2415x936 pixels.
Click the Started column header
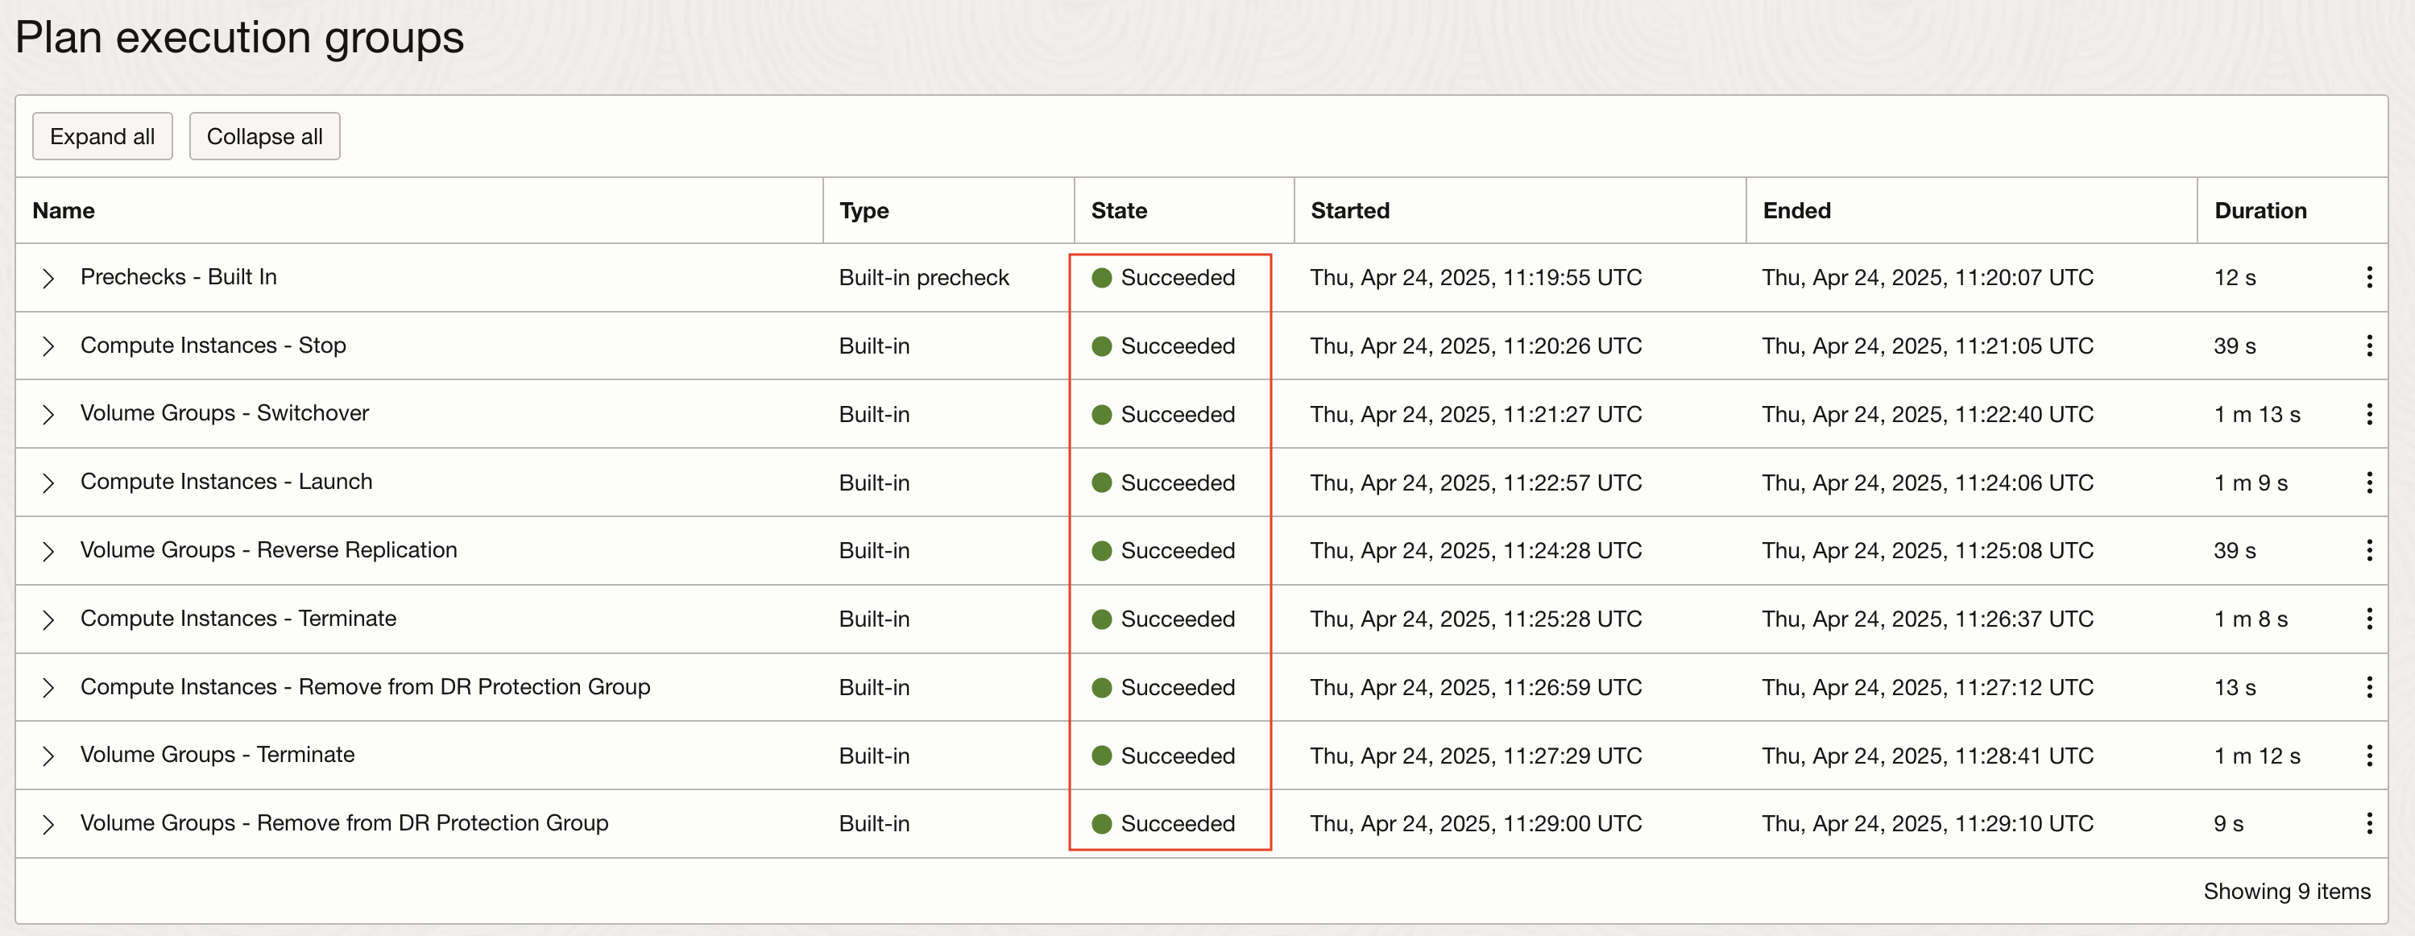(1349, 210)
